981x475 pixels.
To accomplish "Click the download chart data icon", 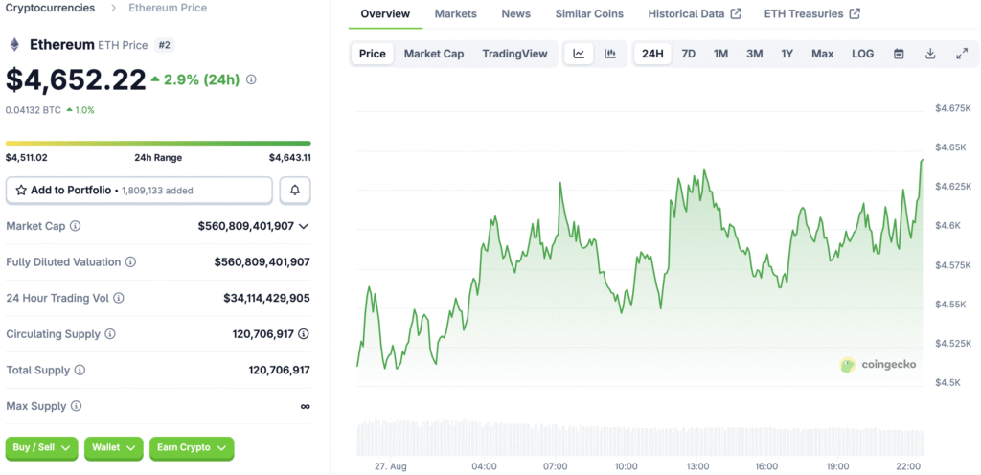I will coord(929,54).
